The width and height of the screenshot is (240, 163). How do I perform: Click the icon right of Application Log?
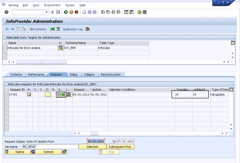pos(88,29)
